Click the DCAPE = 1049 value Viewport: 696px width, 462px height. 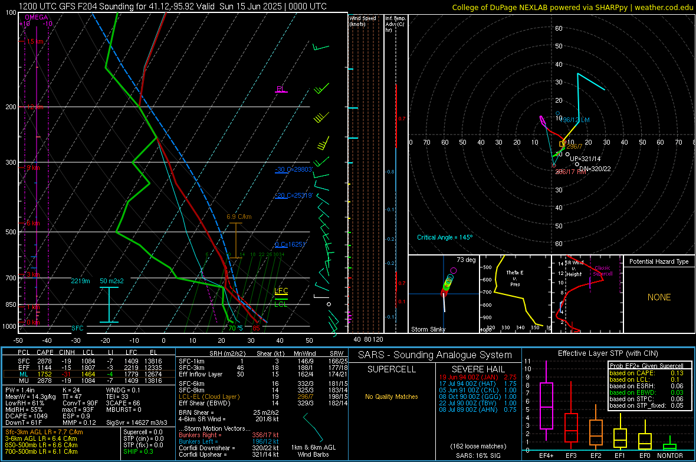coord(26,416)
